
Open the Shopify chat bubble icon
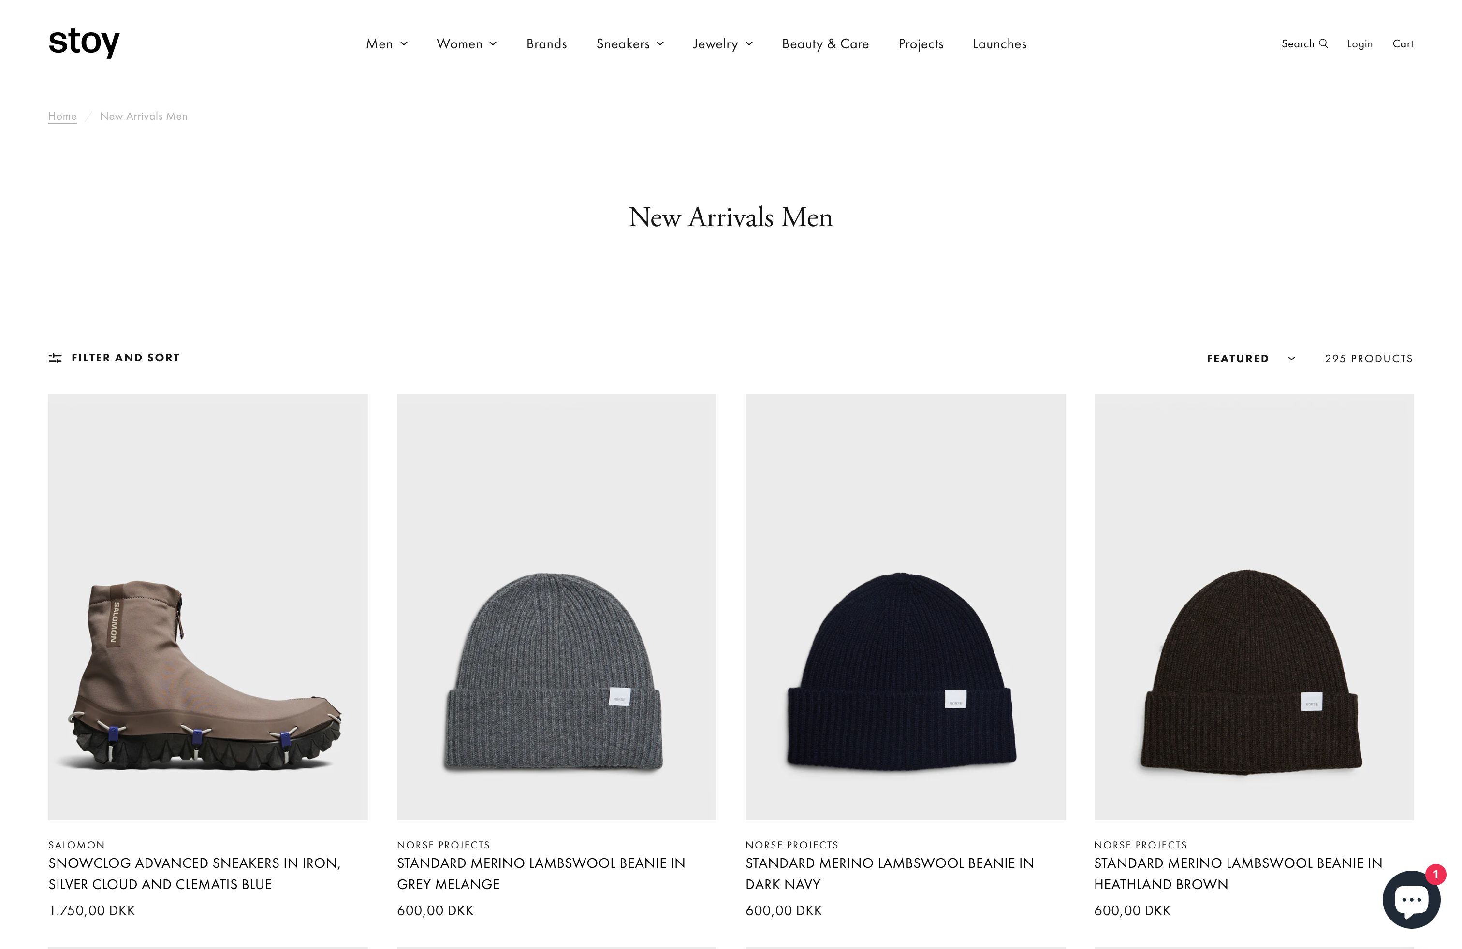tap(1411, 899)
